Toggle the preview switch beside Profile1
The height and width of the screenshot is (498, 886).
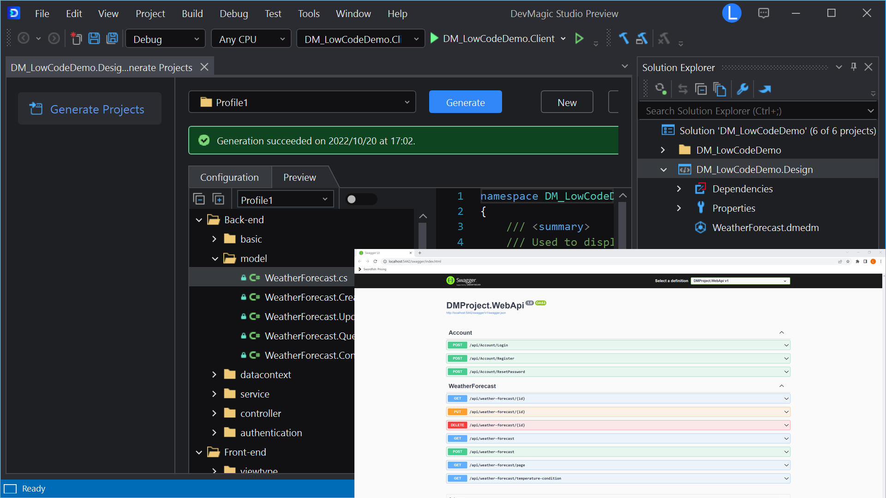point(361,199)
